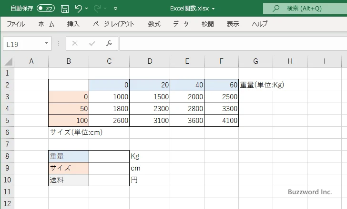Screen dimensions: 347x209
Task: Select column D header
Action: (x=150, y=61)
